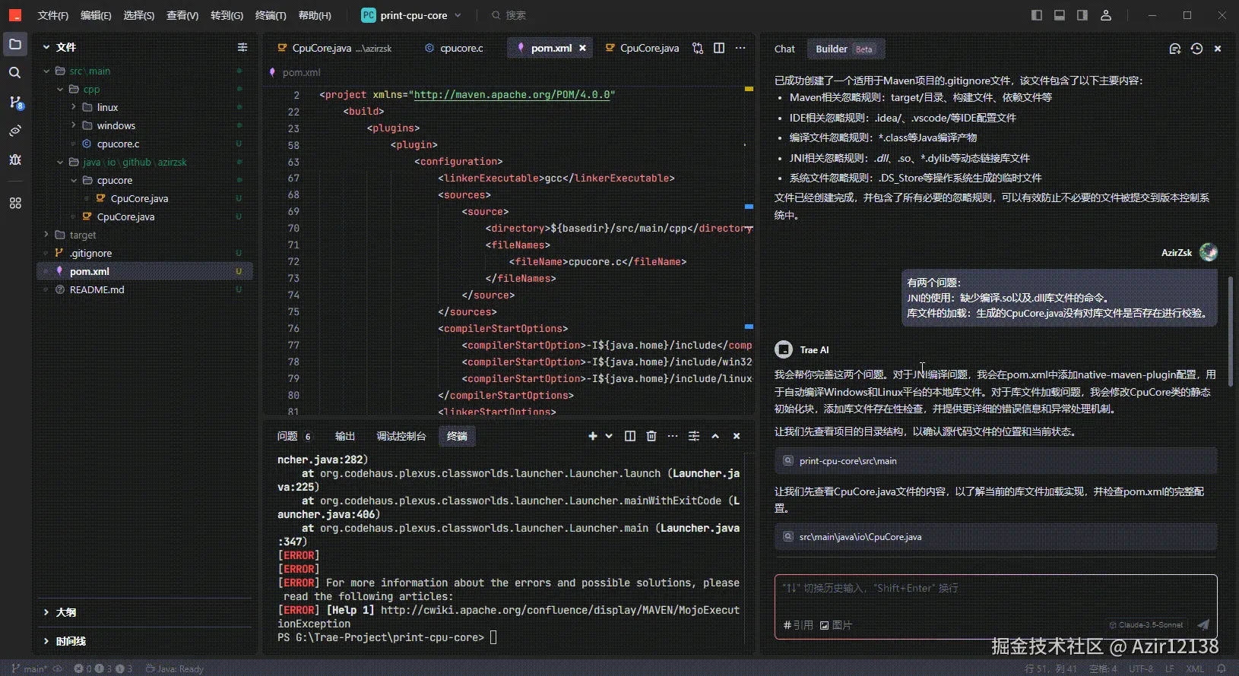Toggle the right sidebar layout button
Screen dimensions: 1239x676
(1082, 15)
